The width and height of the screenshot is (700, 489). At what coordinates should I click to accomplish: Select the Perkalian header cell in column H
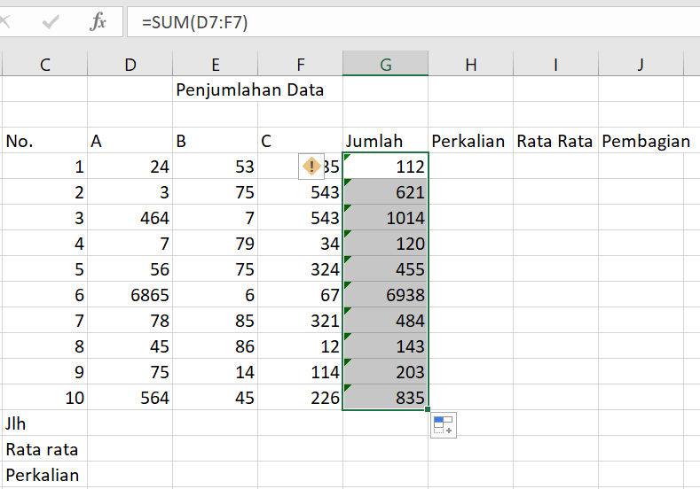[x=469, y=141]
